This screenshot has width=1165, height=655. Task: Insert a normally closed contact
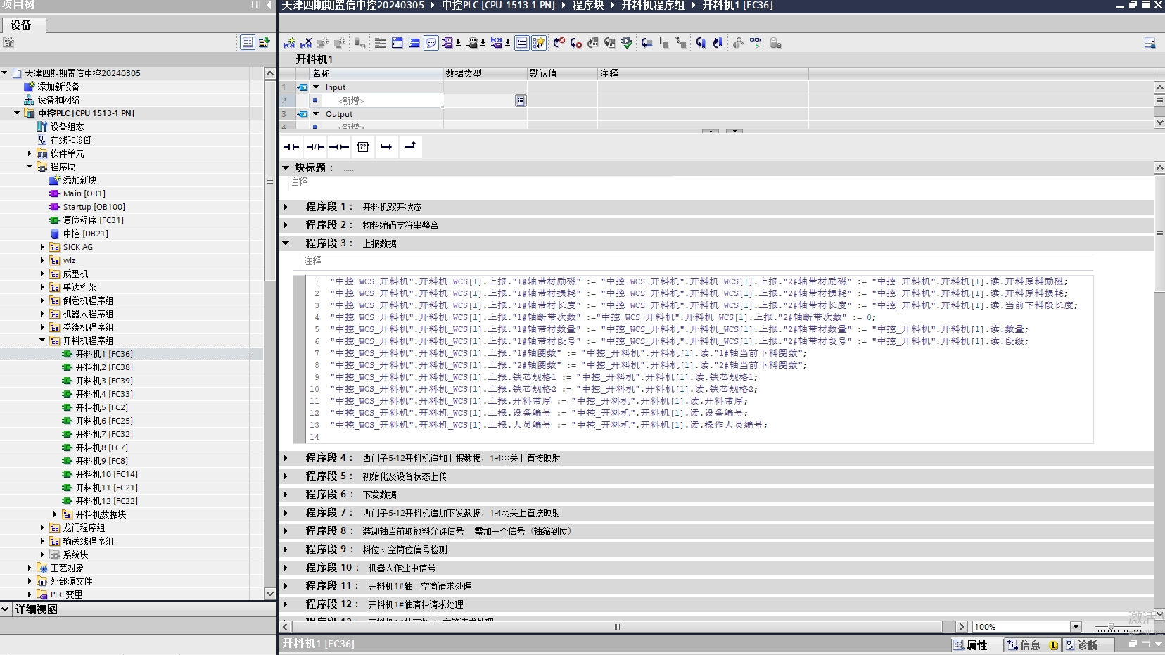click(315, 147)
